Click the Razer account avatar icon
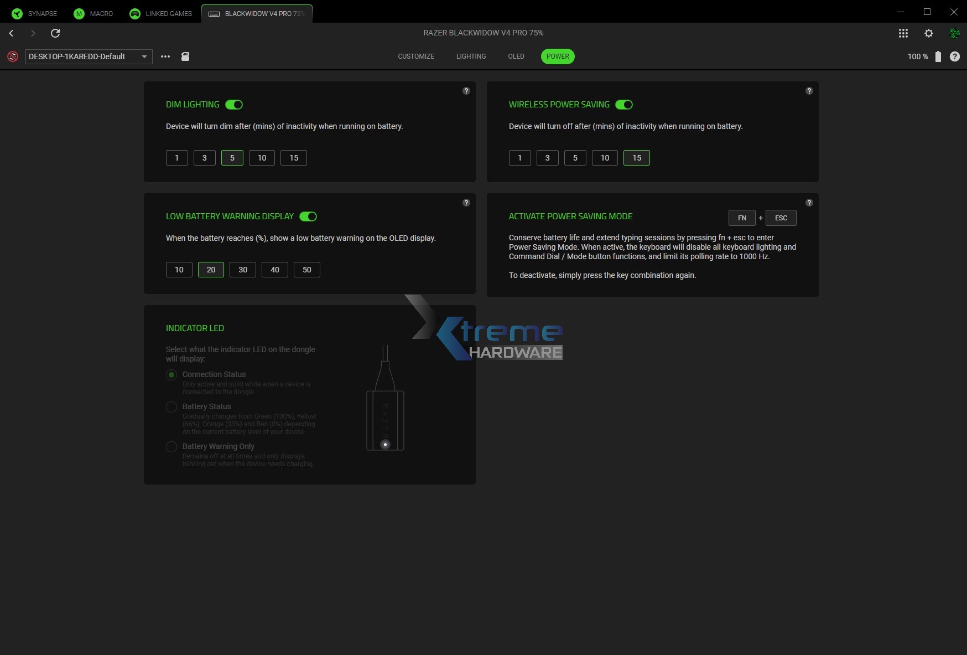 pos(955,33)
